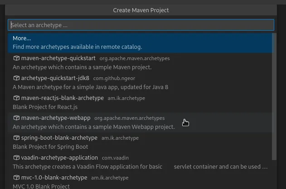Image resolution: width=286 pixels, height=189 pixels.
Task: Click the 'com.vaadin' group label
Action: 115,158
